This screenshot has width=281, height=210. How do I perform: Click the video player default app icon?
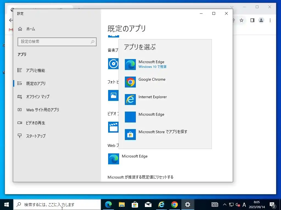click(113, 127)
